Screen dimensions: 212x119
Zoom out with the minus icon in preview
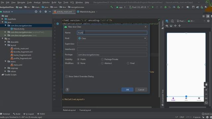(x=206, y=94)
